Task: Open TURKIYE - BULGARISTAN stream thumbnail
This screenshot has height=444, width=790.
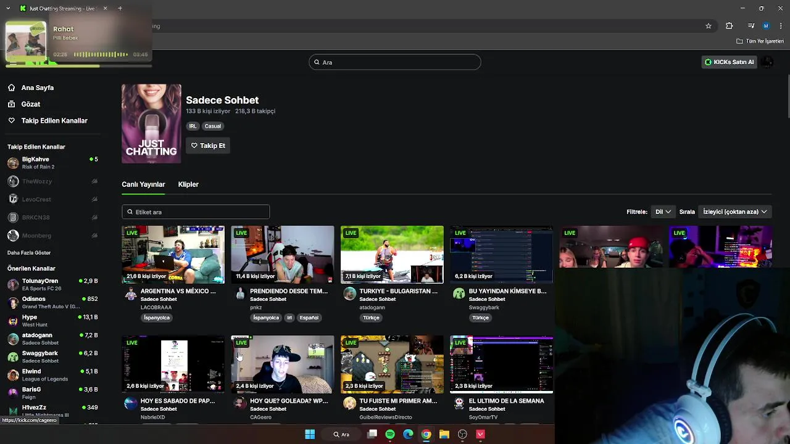Action: [392, 255]
